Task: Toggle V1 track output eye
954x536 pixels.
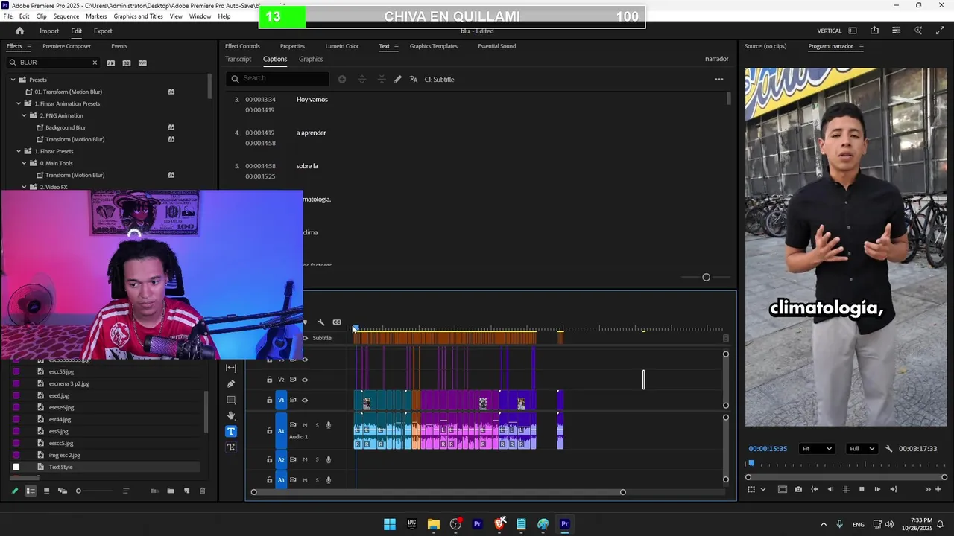Action: click(304, 401)
